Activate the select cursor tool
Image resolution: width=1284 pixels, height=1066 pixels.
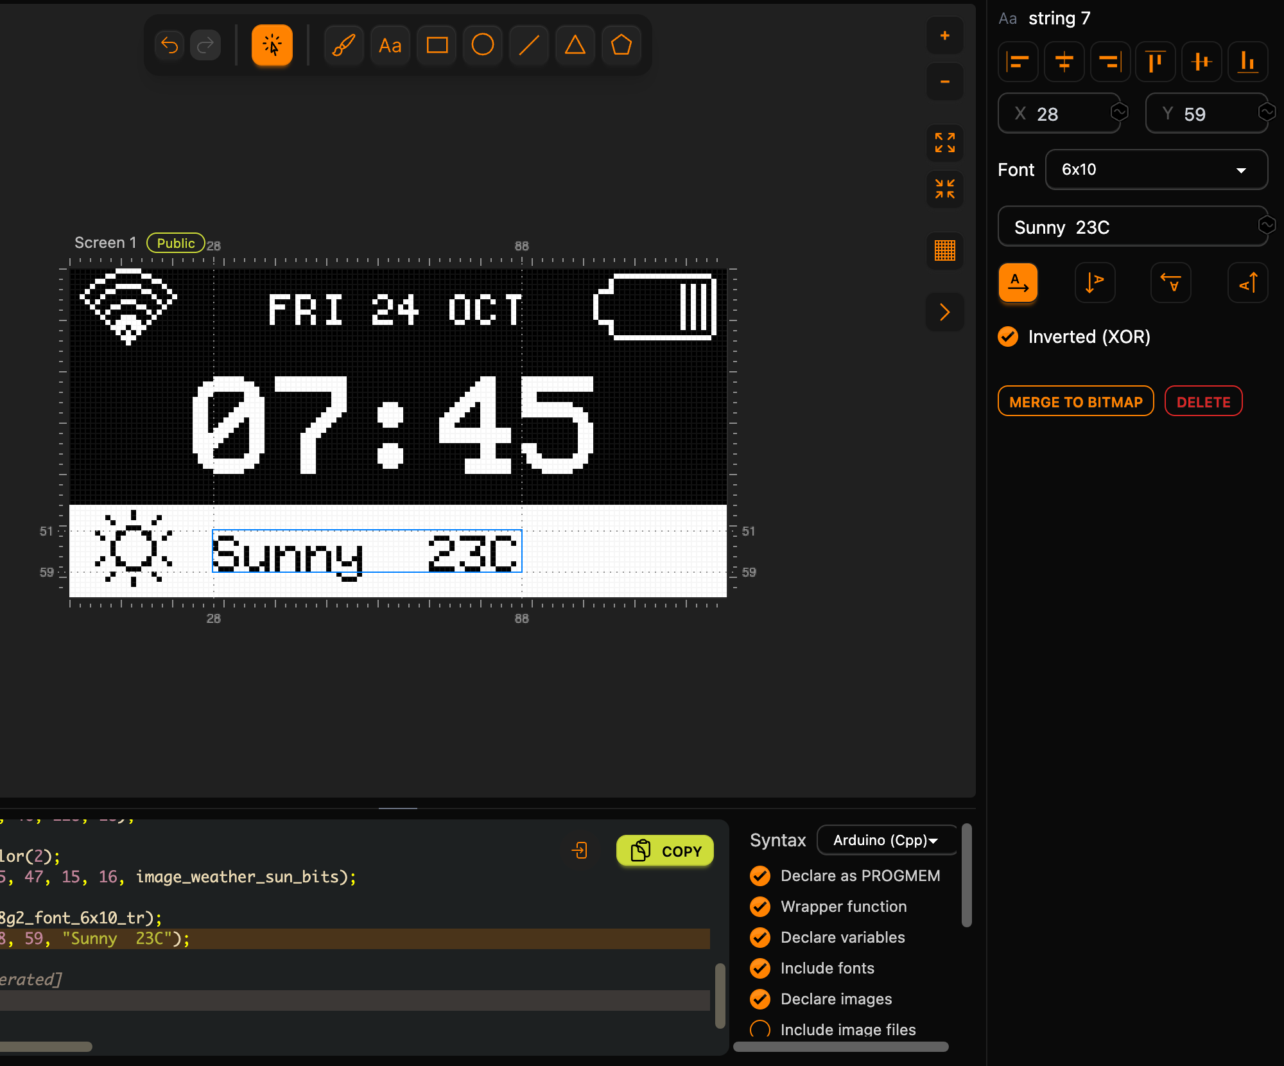pyautogui.click(x=272, y=45)
